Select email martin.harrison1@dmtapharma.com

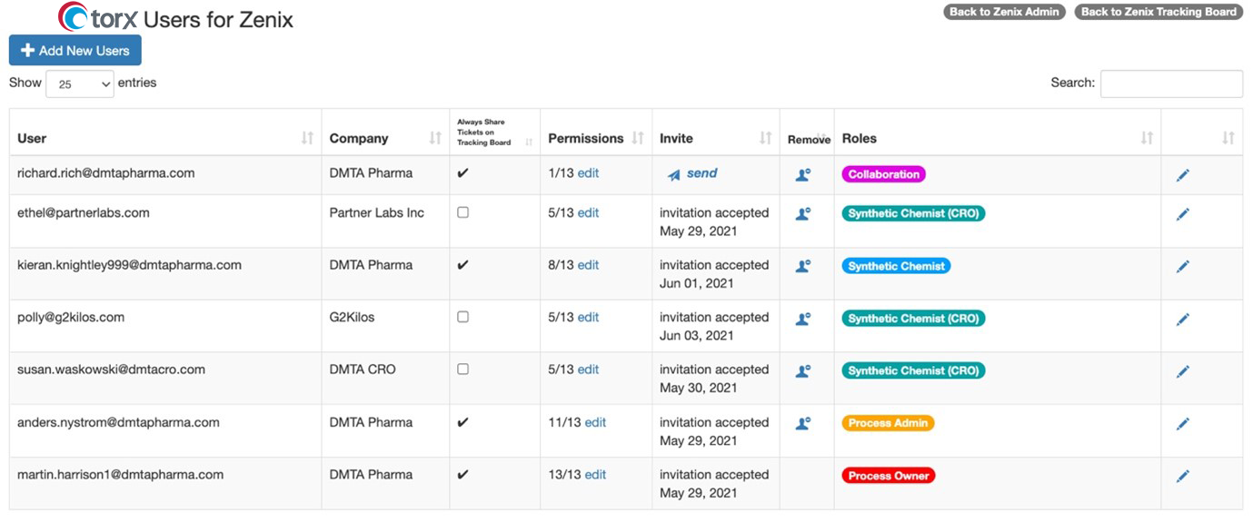[121, 474]
